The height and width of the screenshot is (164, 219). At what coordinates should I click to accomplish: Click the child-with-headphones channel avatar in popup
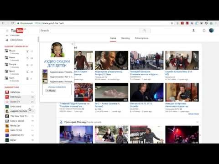click(x=57, y=50)
